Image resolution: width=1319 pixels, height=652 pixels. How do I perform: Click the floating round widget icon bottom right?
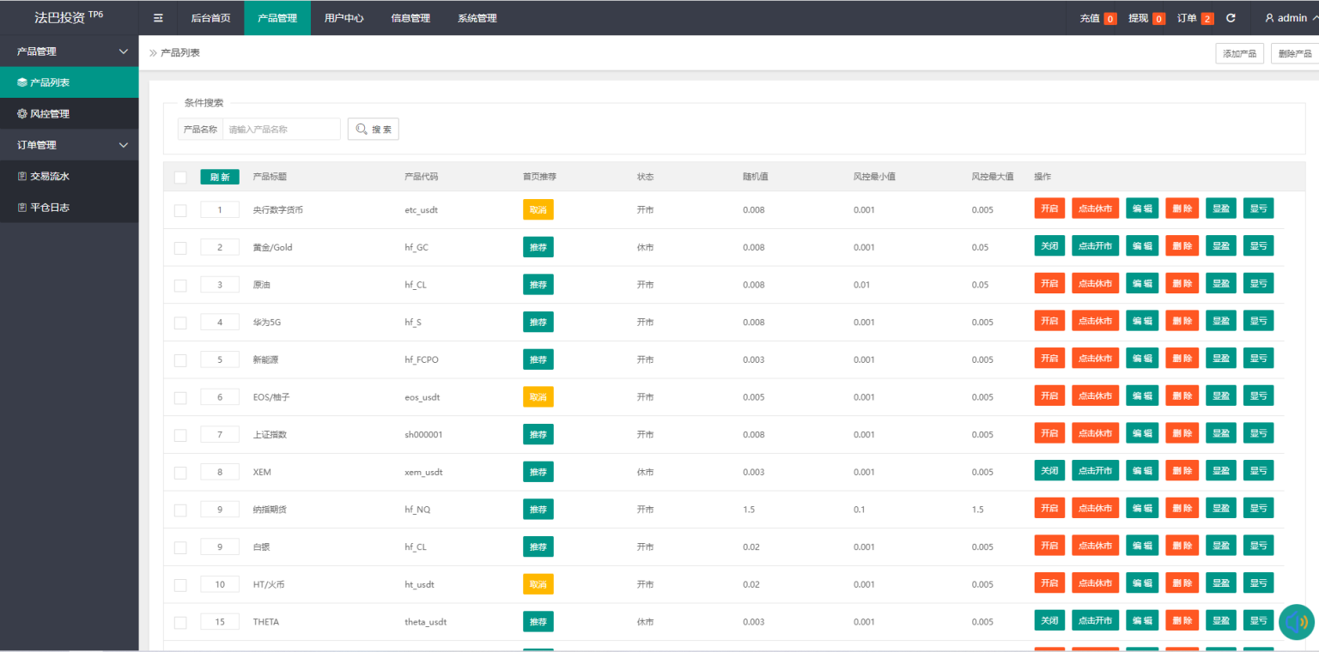(1296, 622)
